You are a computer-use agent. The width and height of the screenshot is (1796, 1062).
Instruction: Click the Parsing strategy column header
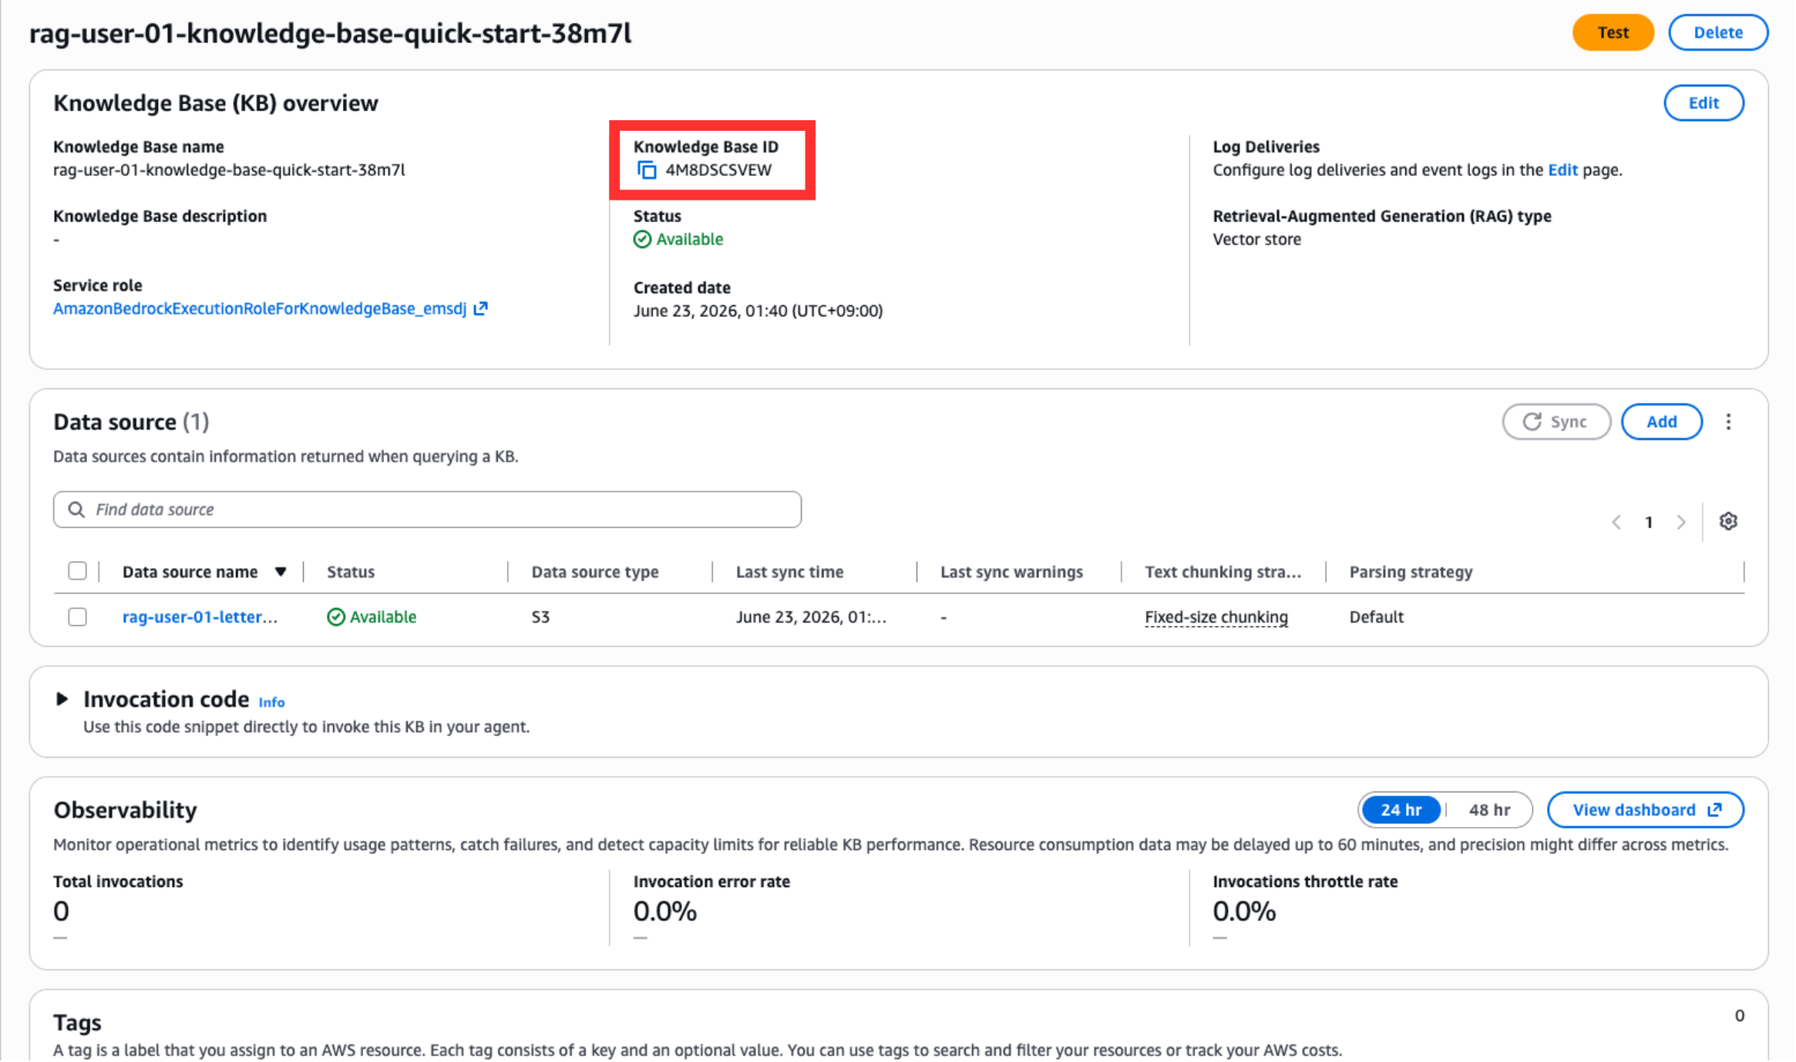pos(1411,573)
